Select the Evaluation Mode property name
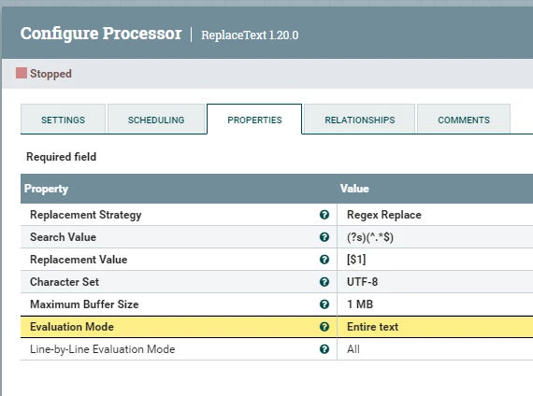 click(x=72, y=327)
